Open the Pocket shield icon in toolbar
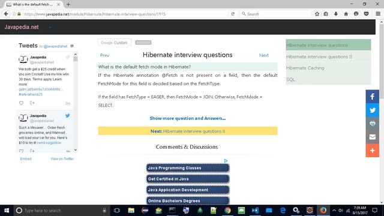This screenshot has width=384, height=216. [x=367, y=14]
